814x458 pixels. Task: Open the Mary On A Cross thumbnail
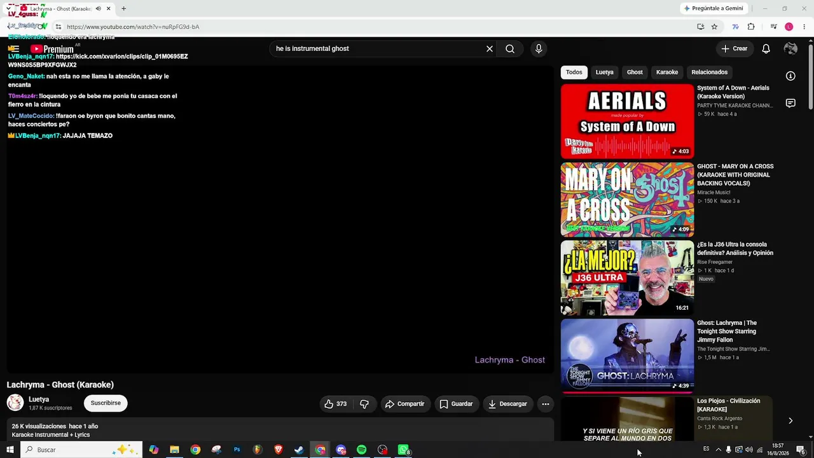tap(627, 199)
